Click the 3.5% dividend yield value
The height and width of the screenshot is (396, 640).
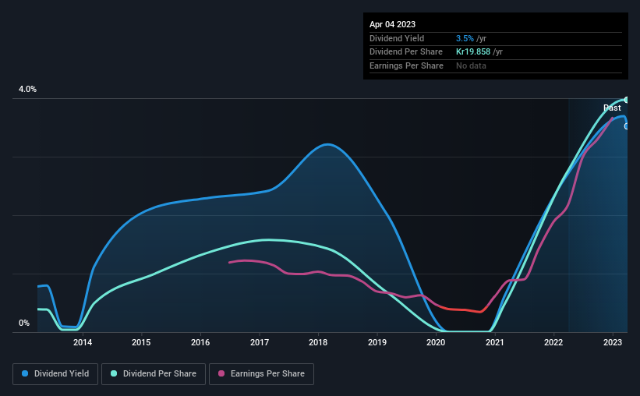465,38
